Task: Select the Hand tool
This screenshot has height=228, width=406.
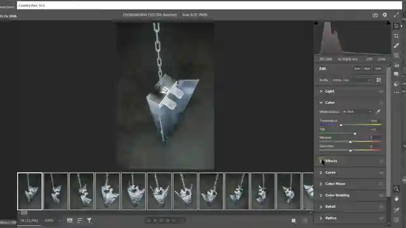Action: pos(396,199)
